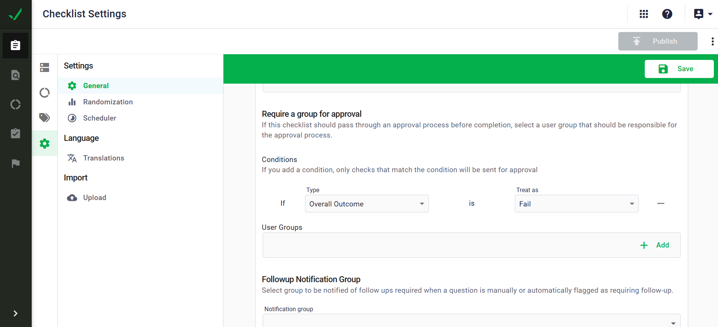Open the completed checklist icon in sidebar

pyautogui.click(x=15, y=133)
